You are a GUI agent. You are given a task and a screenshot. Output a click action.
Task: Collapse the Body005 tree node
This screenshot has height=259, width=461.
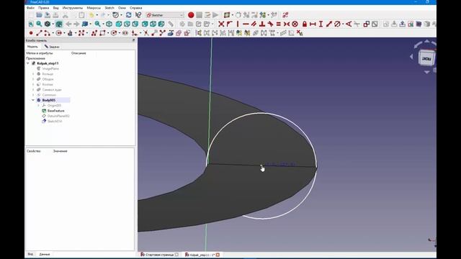coord(33,100)
